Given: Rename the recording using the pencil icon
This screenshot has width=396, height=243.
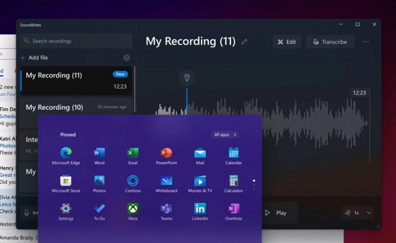Looking at the screenshot, I should pos(244,41).
